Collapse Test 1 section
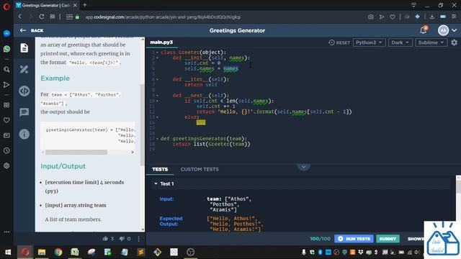Image resolution: width=461 pixels, height=259 pixels. (156, 184)
